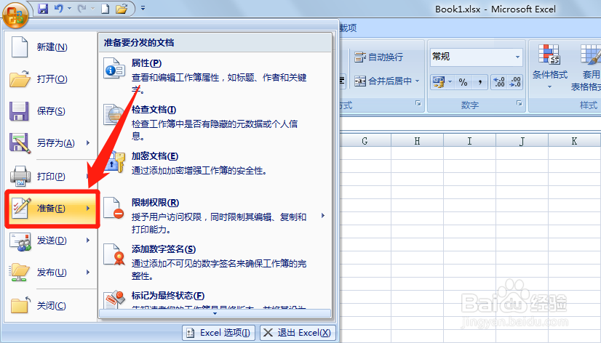Expand the 另存为 submenu arrow
The height and width of the screenshot is (343, 601).
point(88,142)
